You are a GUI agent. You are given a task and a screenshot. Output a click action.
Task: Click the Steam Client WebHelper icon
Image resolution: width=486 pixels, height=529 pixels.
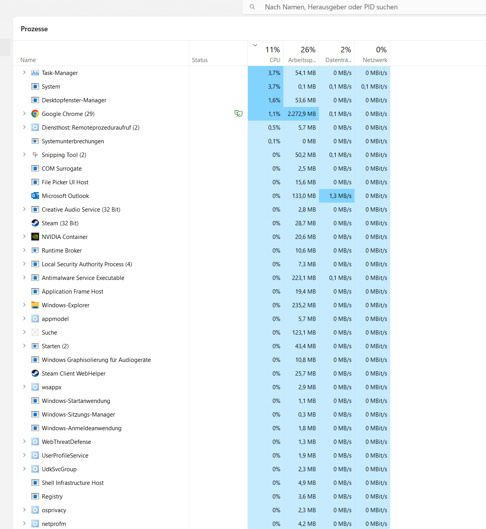35,374
